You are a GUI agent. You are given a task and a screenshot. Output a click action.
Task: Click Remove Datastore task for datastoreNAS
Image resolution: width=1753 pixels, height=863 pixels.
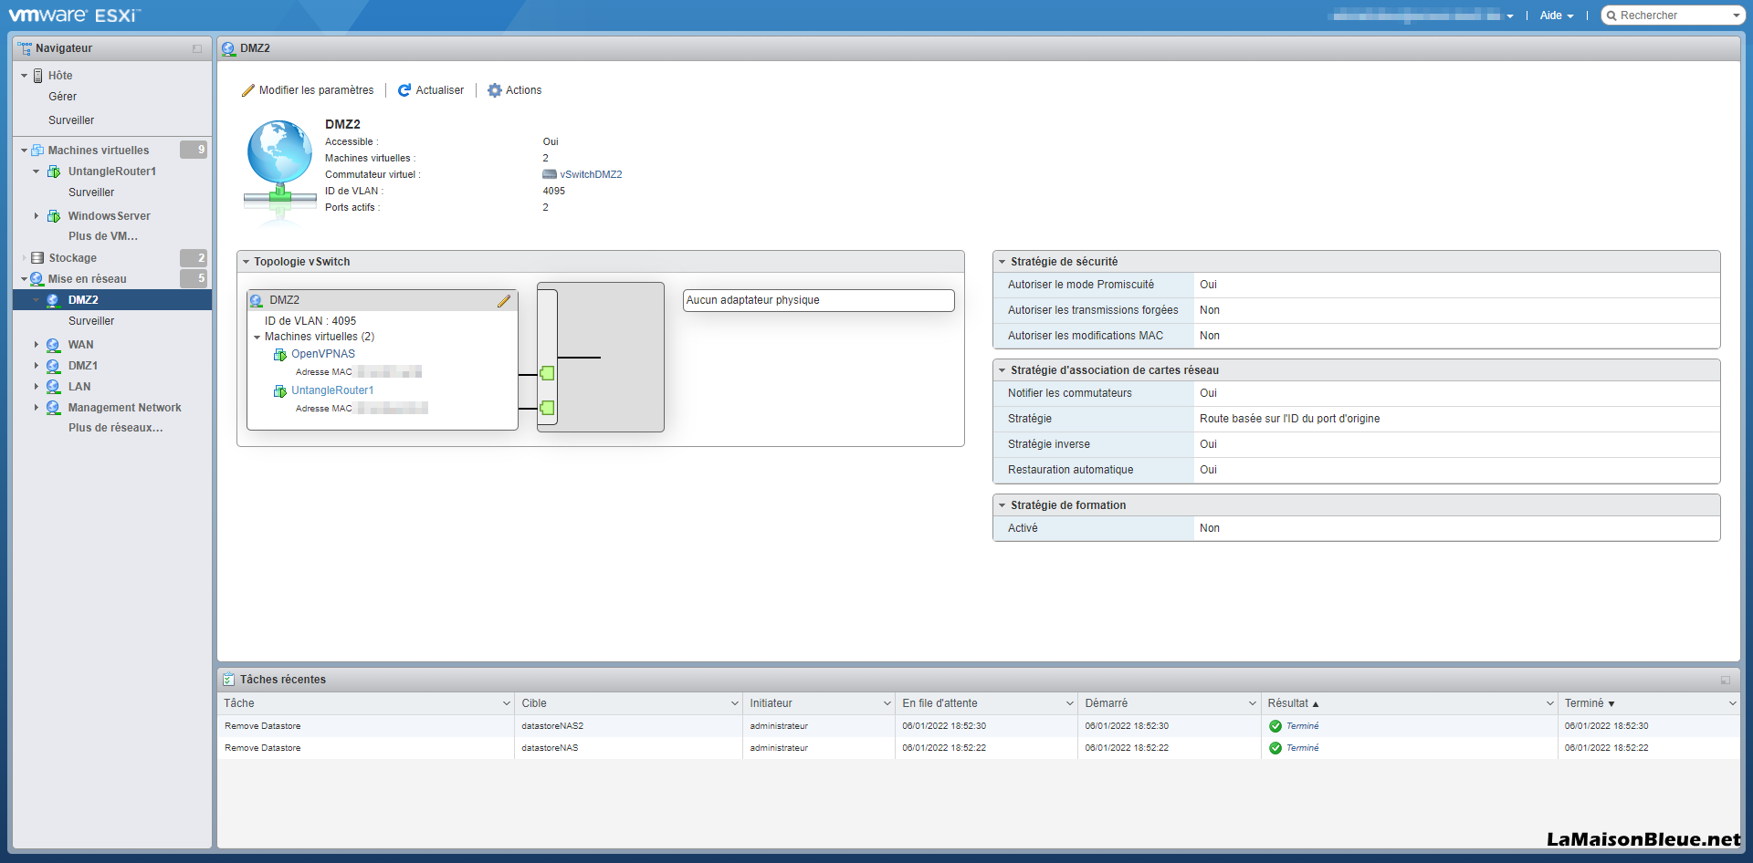(x=263, y=748)
